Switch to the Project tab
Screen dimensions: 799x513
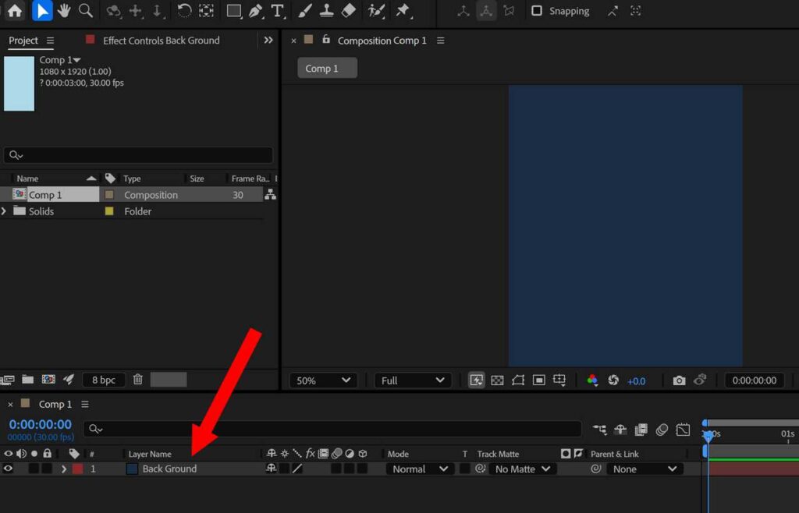click(23, 41)
